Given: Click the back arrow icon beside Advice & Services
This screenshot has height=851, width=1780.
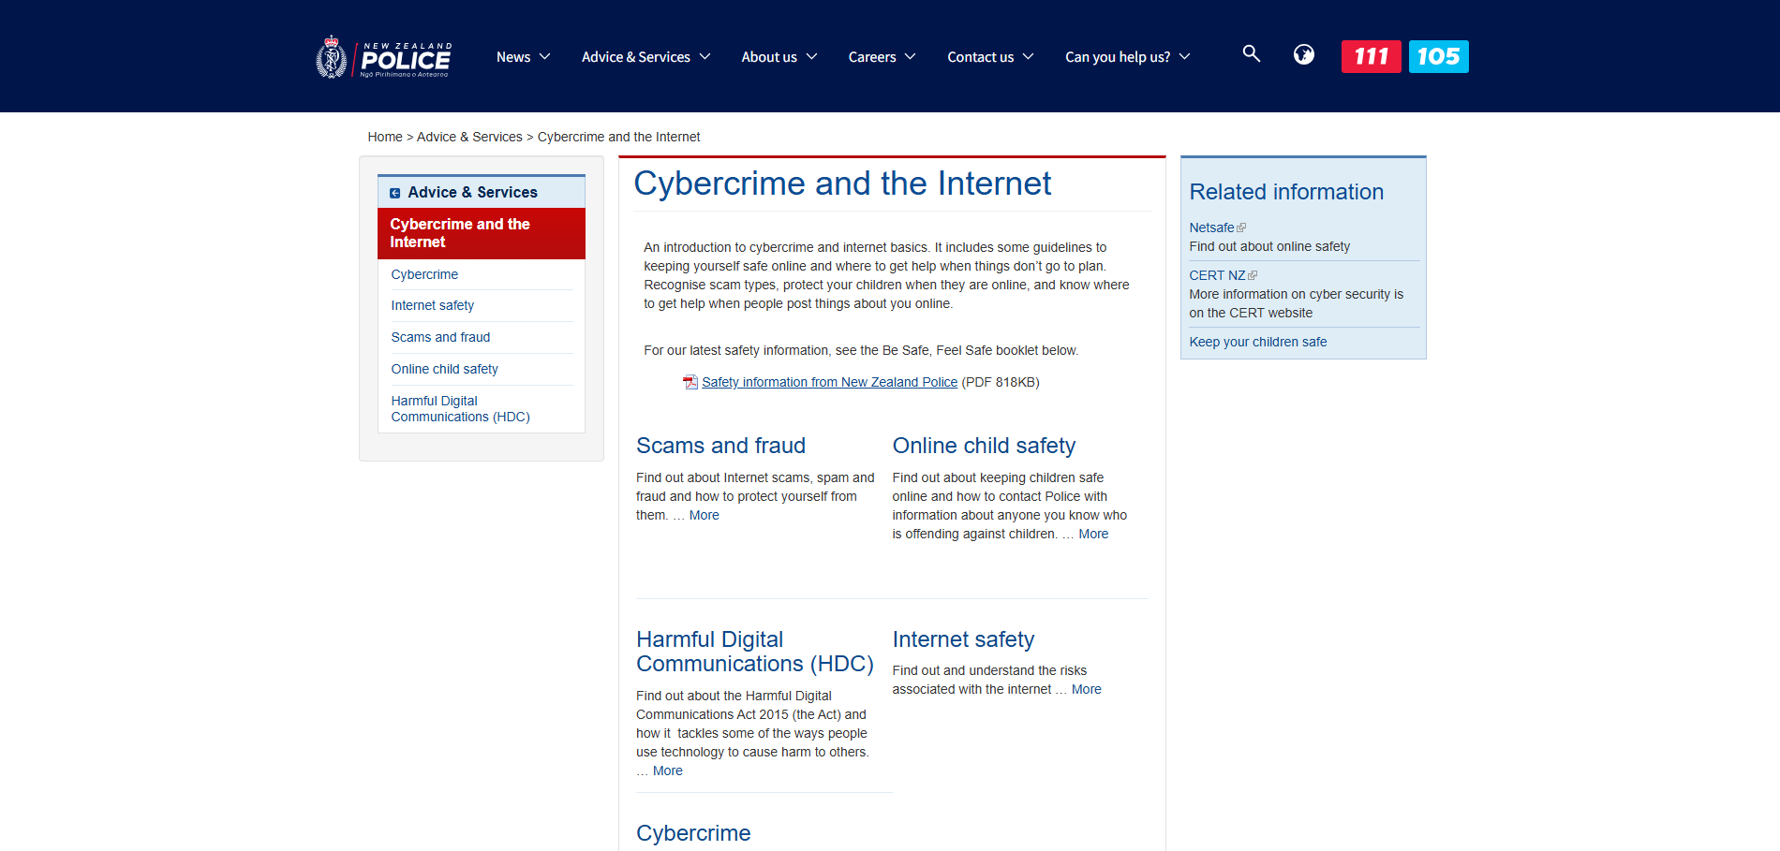Looking at the screenshot, I should 395,193.
